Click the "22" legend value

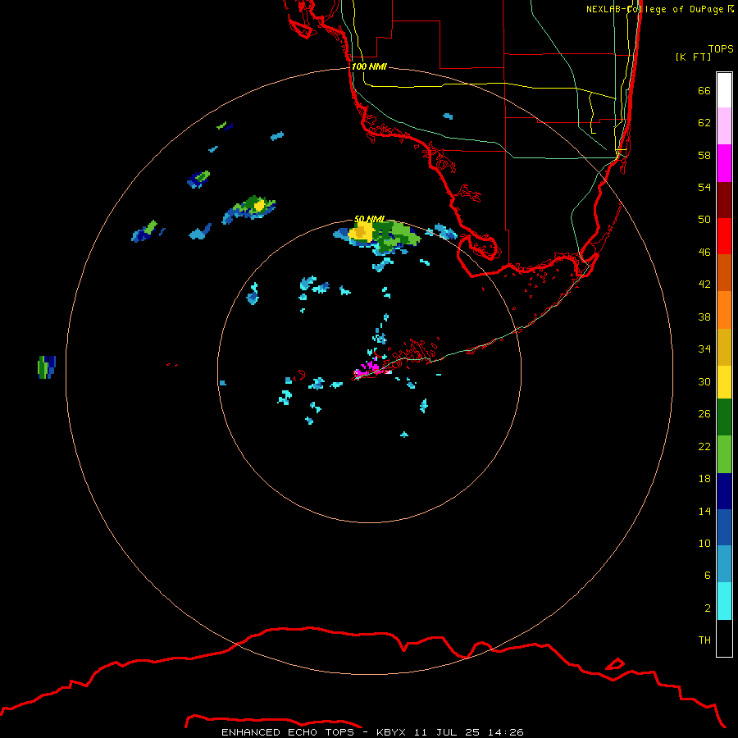(x=704, y=446)
